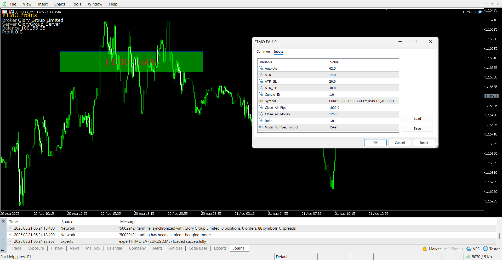The height and width of the screenshot is (260, 502).
Task: Open the Alerts tab
Action: tap(157, 248)
